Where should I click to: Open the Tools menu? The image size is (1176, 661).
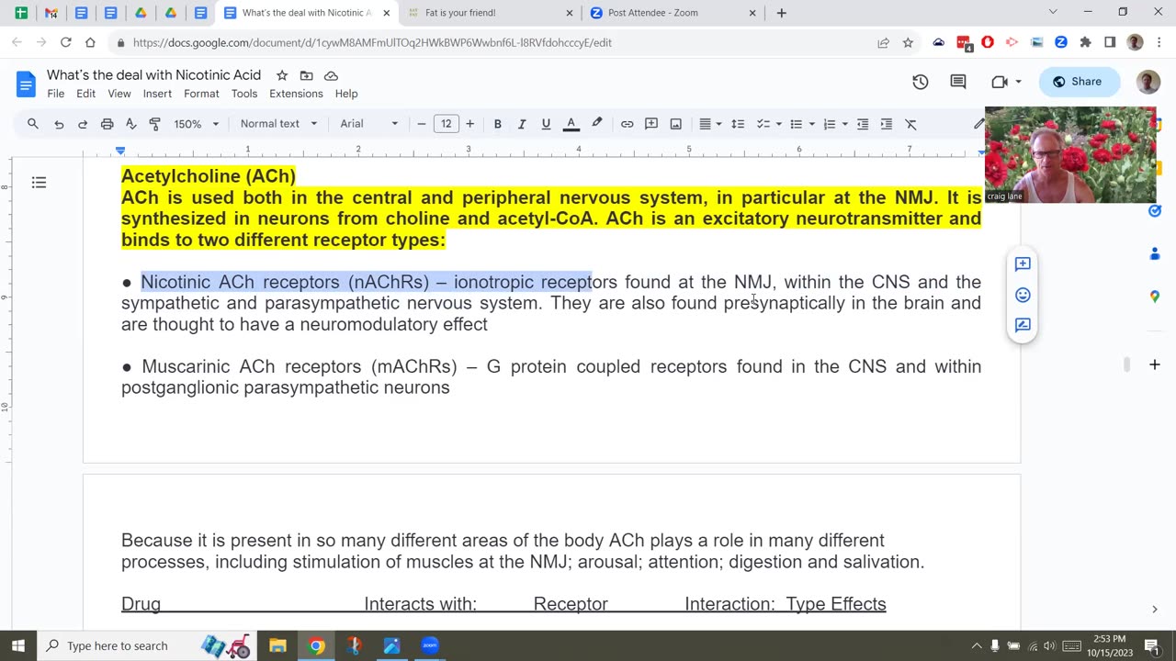(x=244, y=94)
